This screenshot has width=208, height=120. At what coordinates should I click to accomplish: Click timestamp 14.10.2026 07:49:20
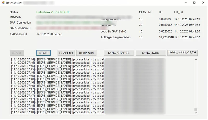pyautogui.click(x=187, y=31)
